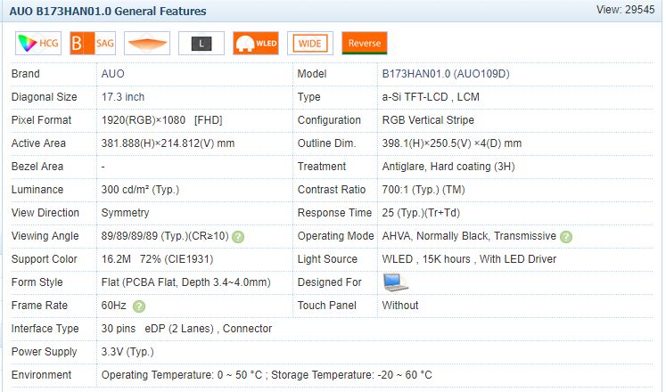Select RGB Vertical Stripe configuration value

coord(428,120)
